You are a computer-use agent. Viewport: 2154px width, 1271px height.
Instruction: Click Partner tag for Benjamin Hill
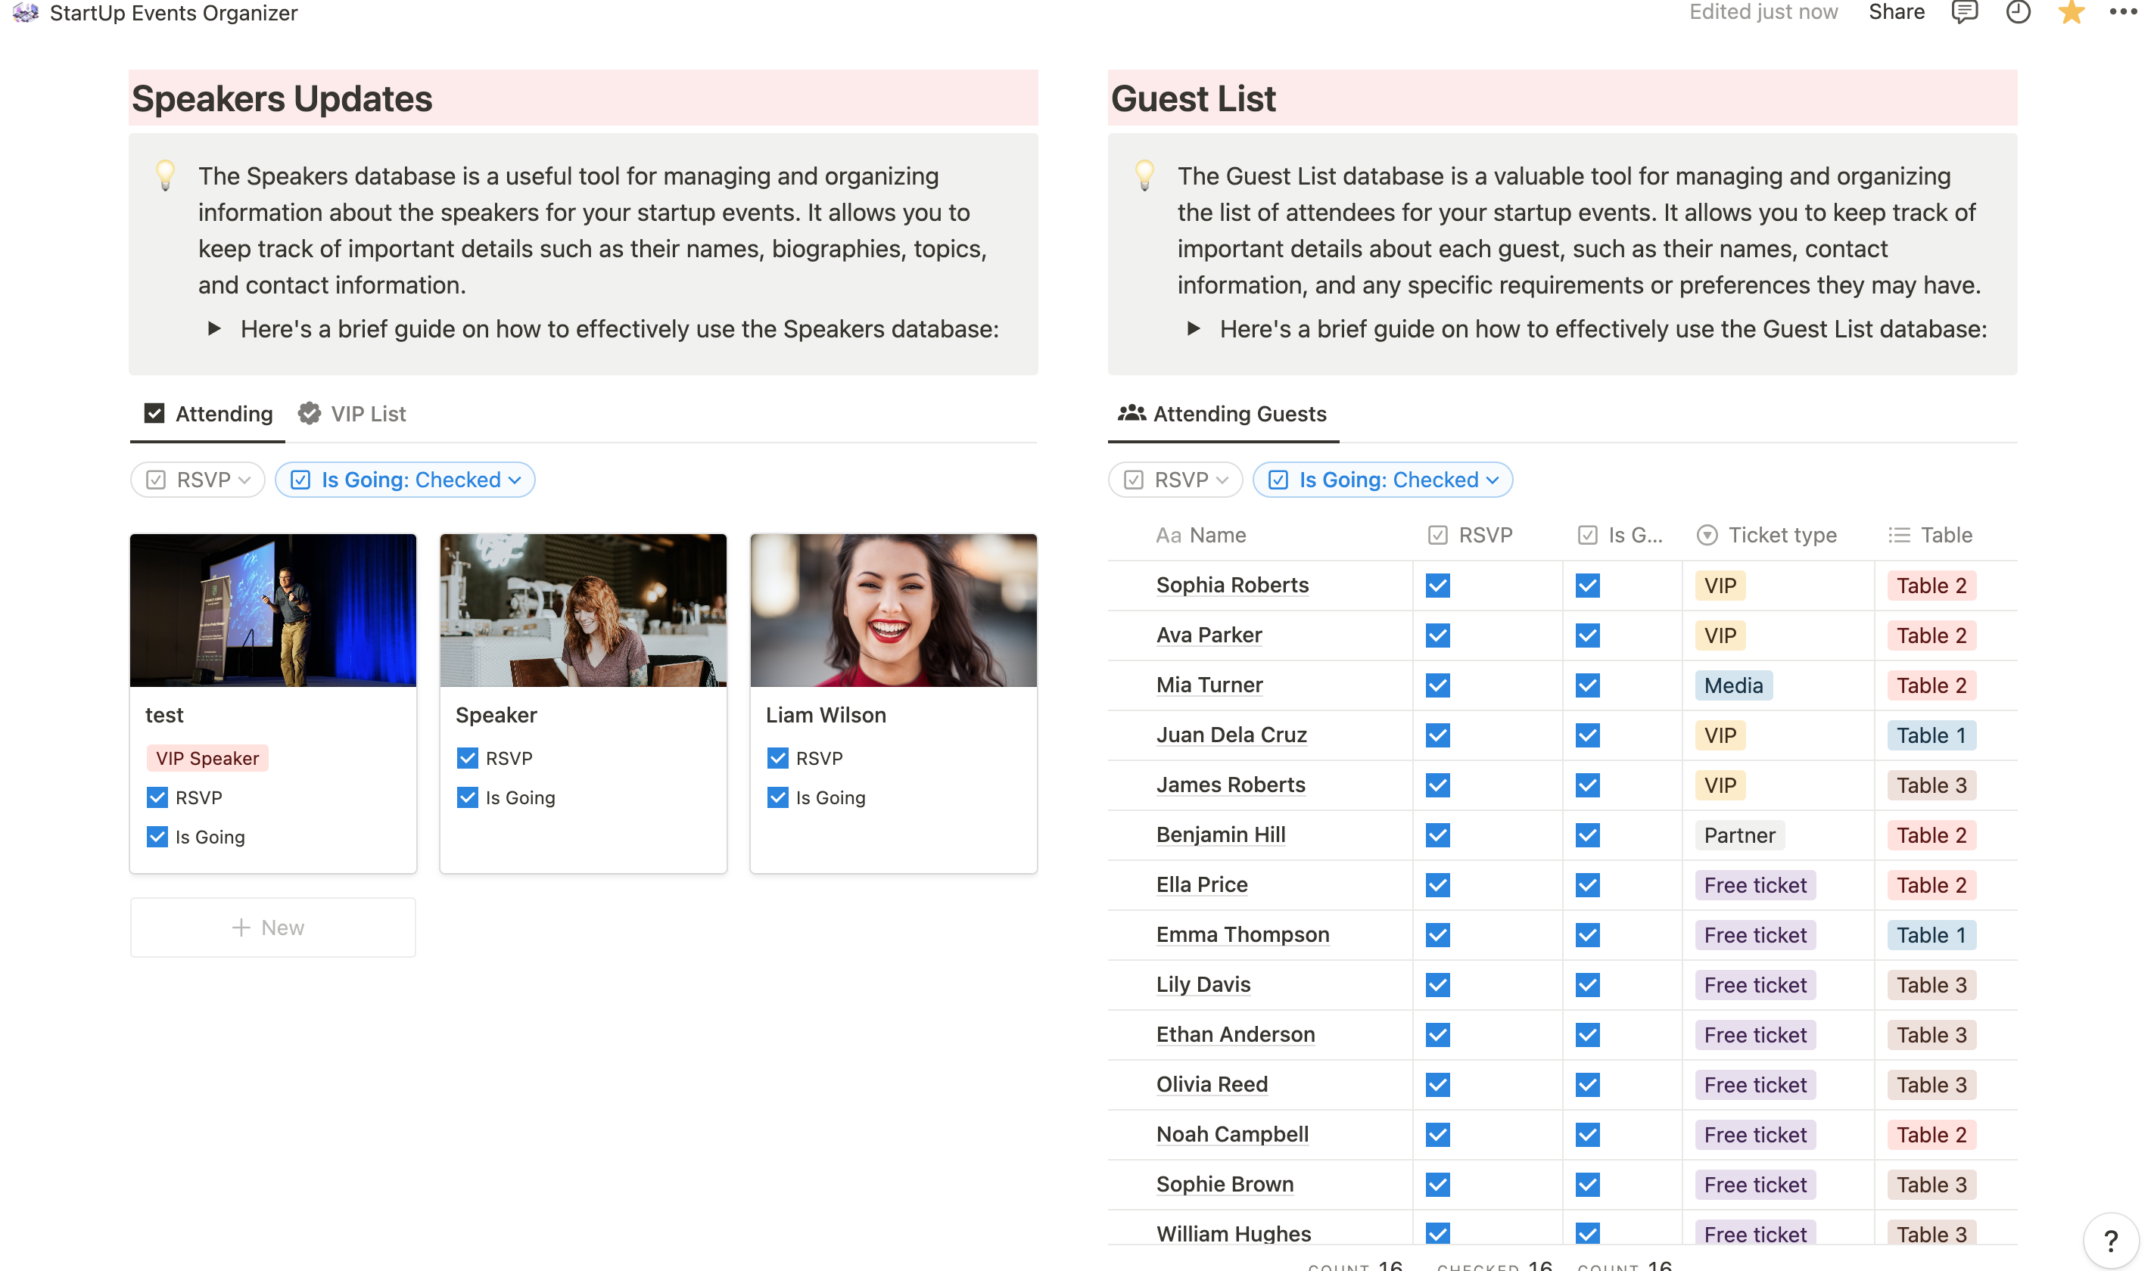click(x=1739, y=835)
